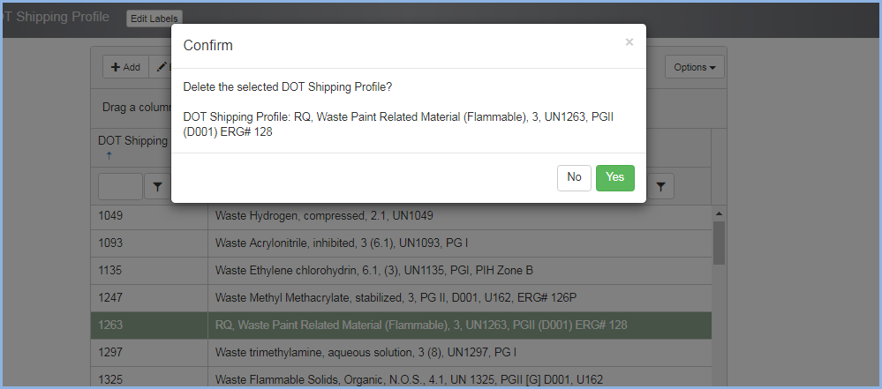Viewport: 882px width, 389px height.
Task: Select the highlighted row 1263 Waste Paint
Action: coord(401,325)
